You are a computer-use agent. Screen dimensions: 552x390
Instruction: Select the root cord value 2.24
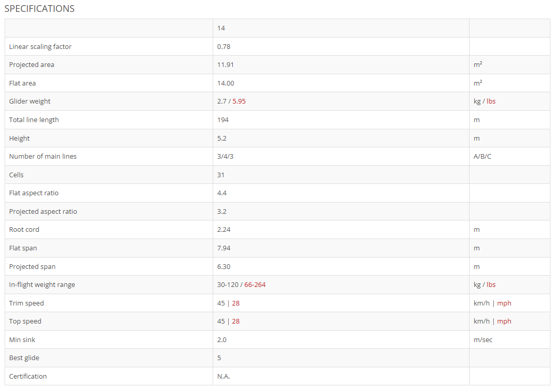click(223, 230)
